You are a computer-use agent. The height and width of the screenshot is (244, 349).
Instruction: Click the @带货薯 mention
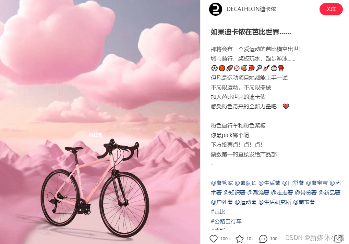point(305,192)
